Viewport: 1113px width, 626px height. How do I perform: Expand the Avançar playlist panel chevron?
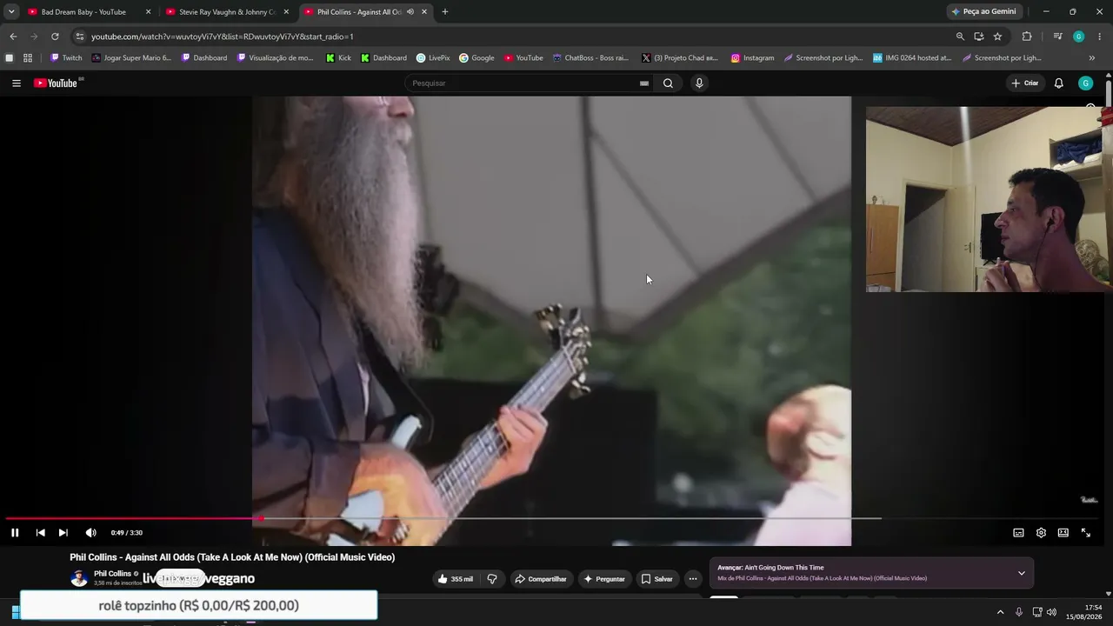coord(1022,573)
